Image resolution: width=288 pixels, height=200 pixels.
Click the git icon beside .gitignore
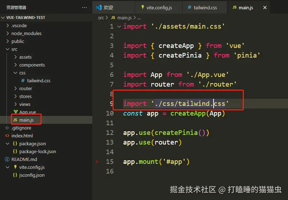pos(7,128)
